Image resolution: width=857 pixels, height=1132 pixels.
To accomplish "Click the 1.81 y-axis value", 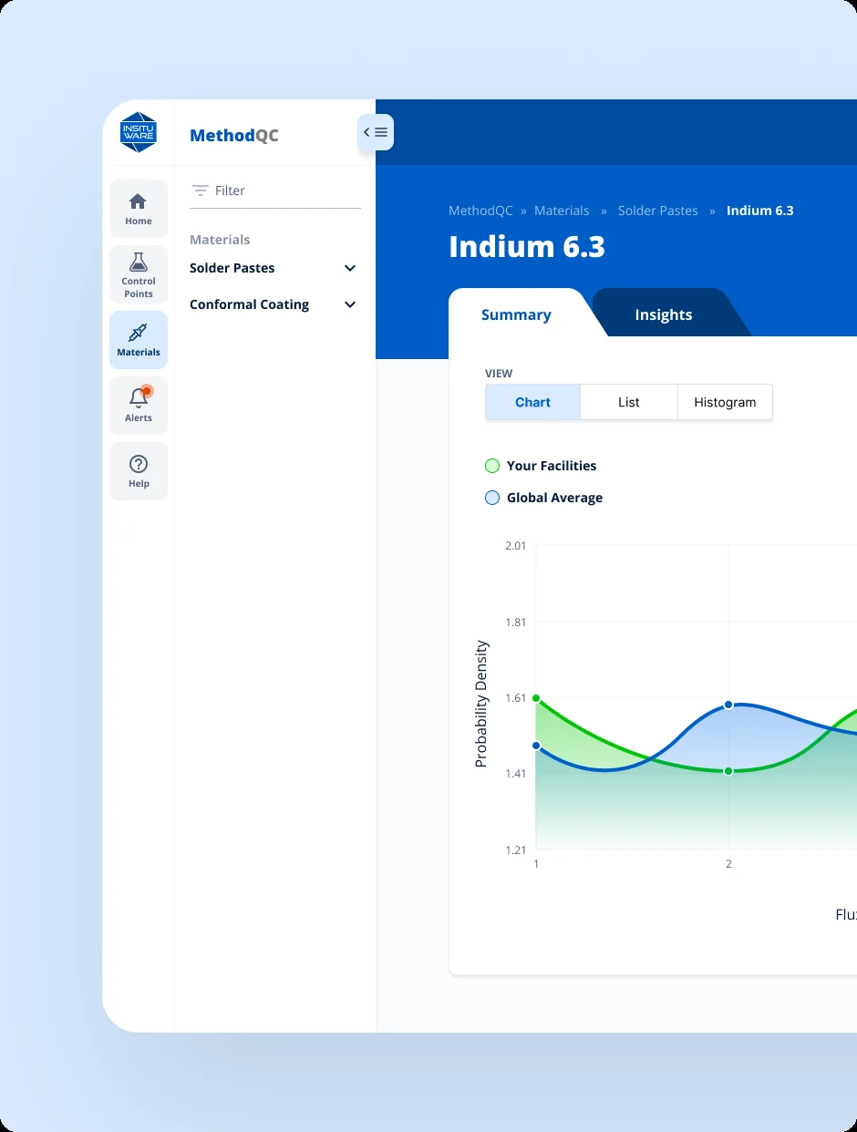I will (516, 622).
